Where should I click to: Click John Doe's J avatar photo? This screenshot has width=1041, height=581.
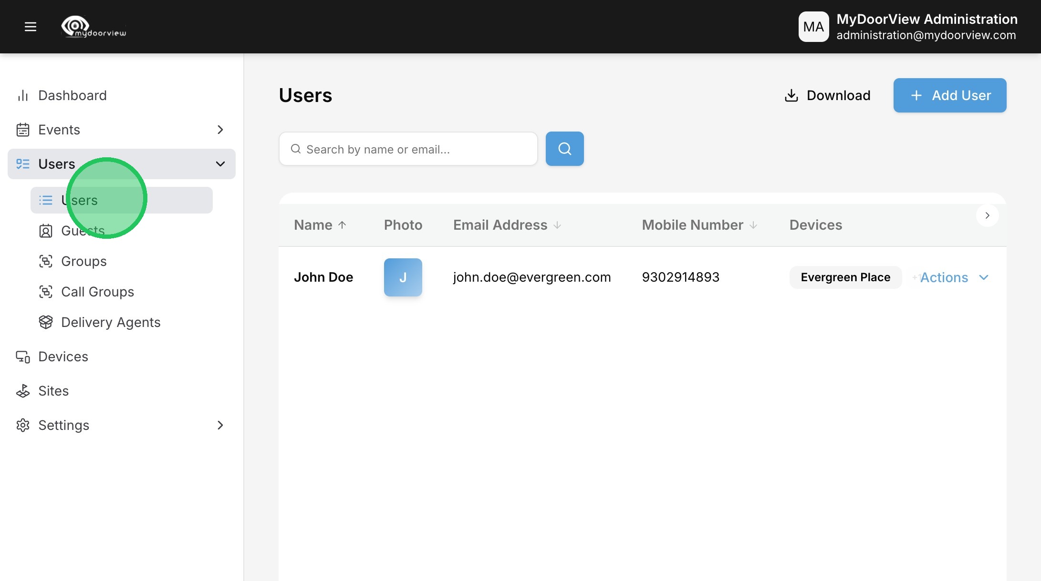click(x=403, y=277)
